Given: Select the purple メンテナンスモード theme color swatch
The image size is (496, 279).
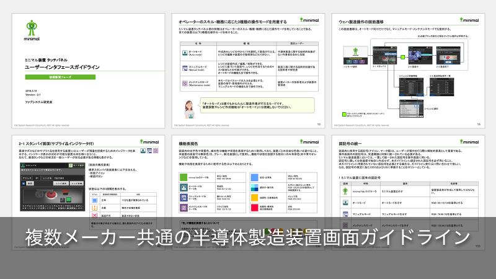Looking at the screenshot, I should [x=184, y=208].
